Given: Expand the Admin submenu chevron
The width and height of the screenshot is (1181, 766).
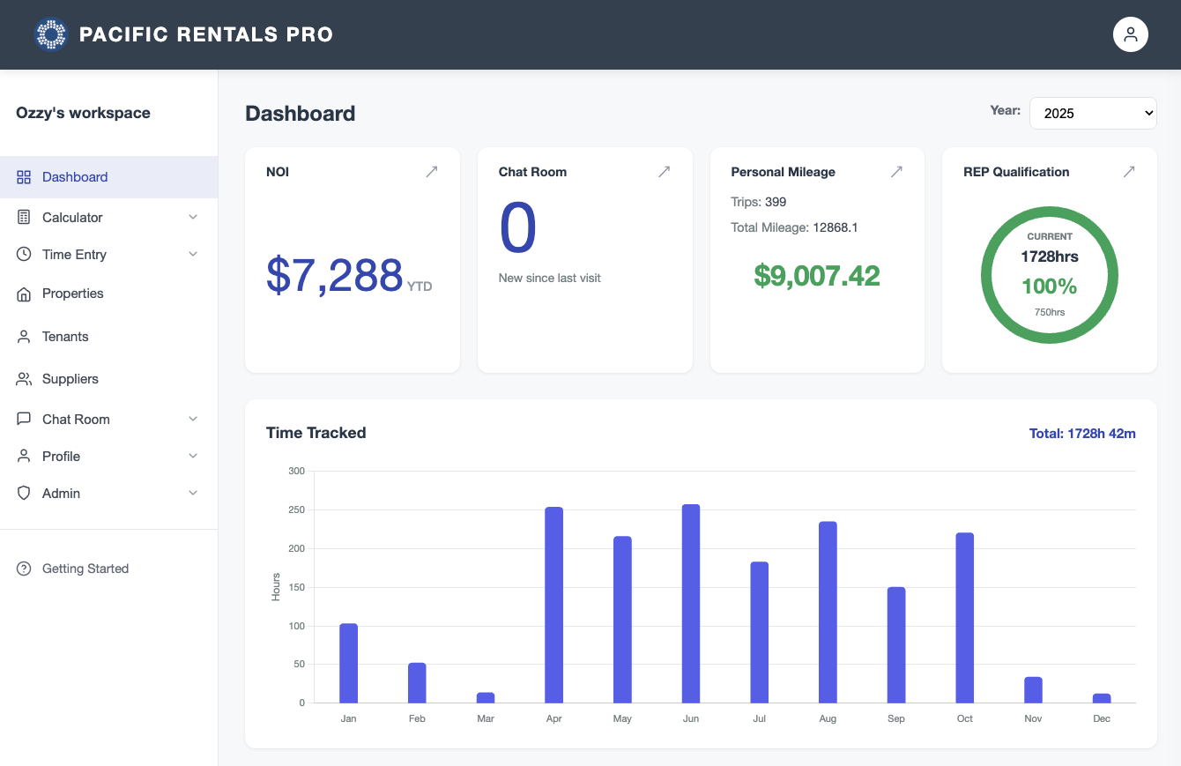Looking at the screenshot, I should pyautogui.click(x=193, y=494).
